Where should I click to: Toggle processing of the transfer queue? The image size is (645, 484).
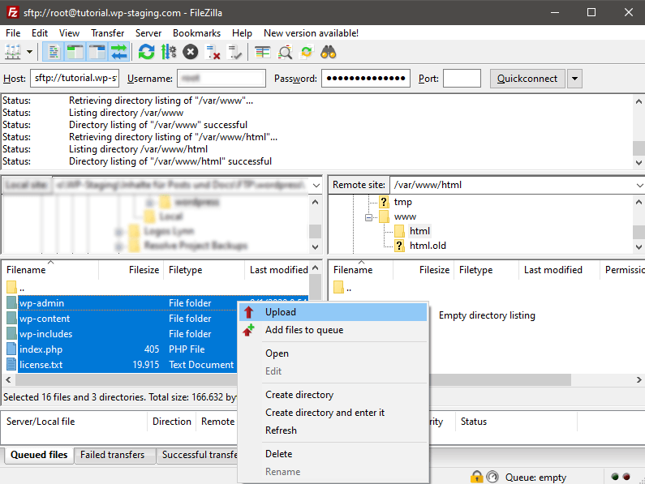pos(168,52)
